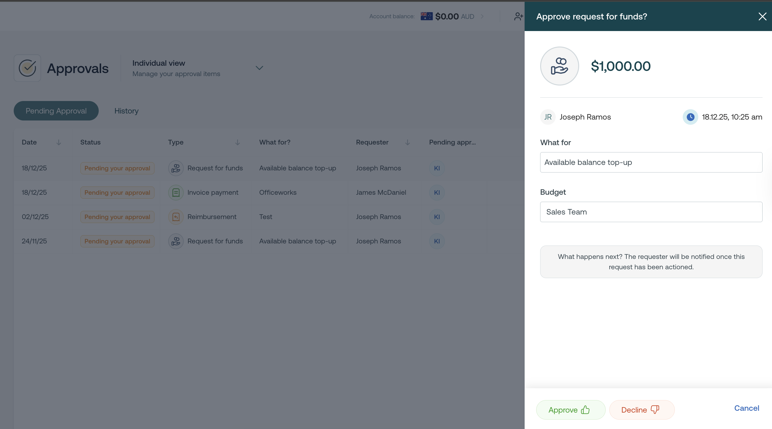Viewport: 772px width, 429px height.
Task: Approve the funds request
Action: [x=570, y=410]
